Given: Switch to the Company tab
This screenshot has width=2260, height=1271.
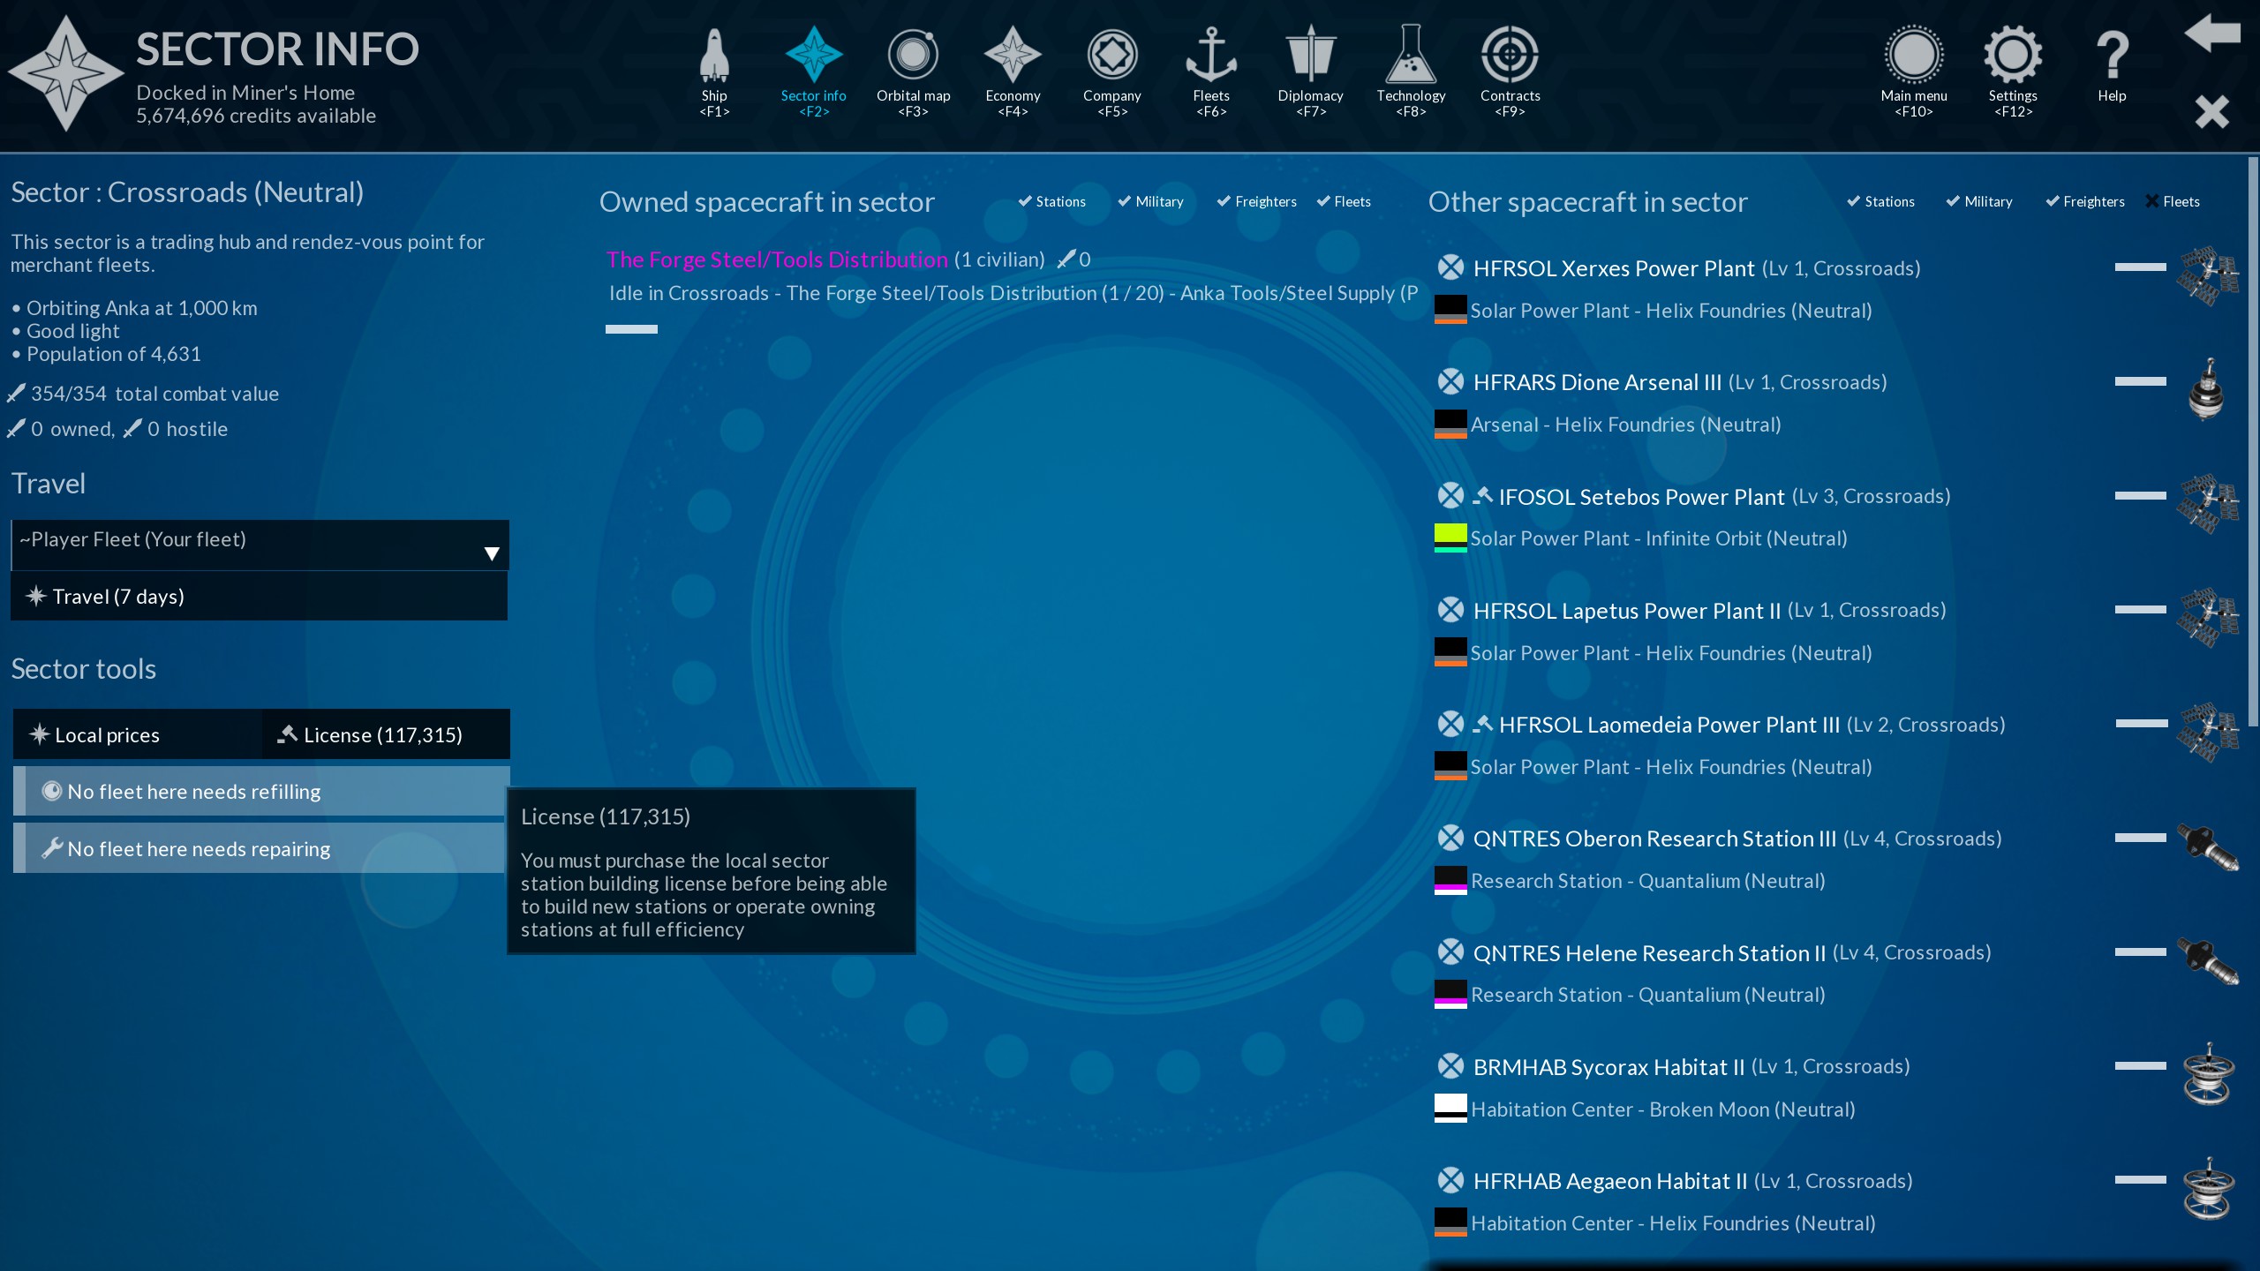Looking at the screenshot, I should click(x=1111, y=55).
